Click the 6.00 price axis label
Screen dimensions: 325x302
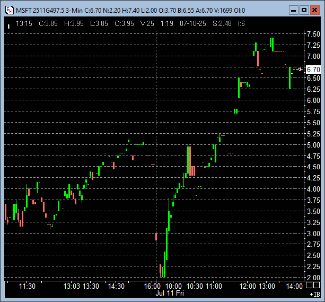313,100
